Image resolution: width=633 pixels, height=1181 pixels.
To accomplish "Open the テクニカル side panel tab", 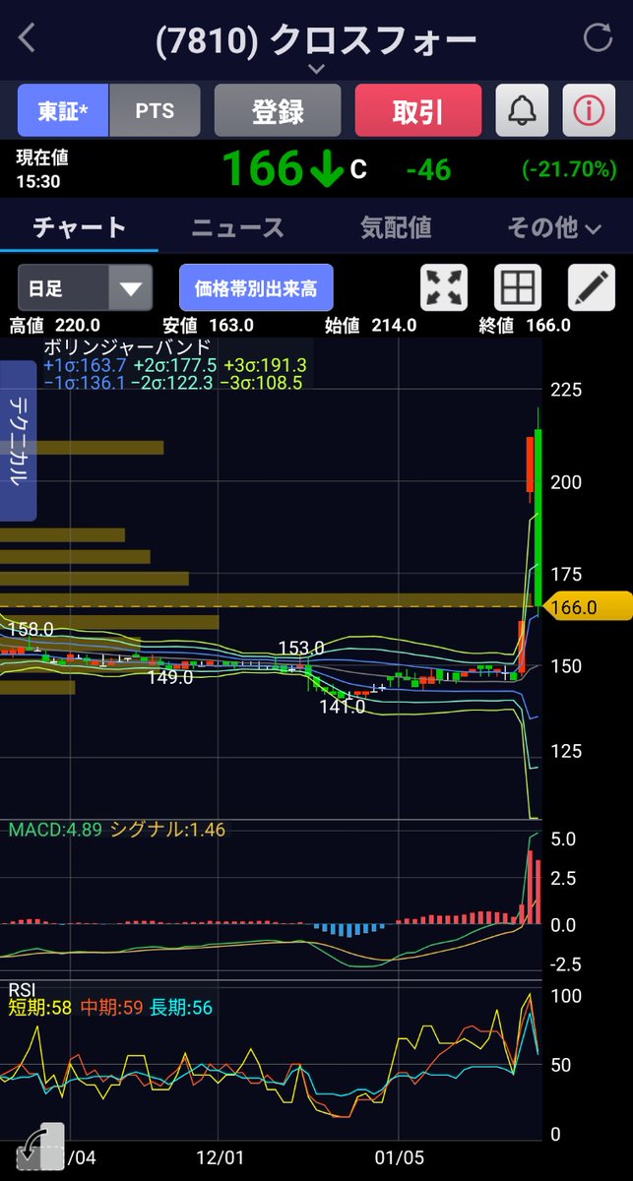I will 19,441.
